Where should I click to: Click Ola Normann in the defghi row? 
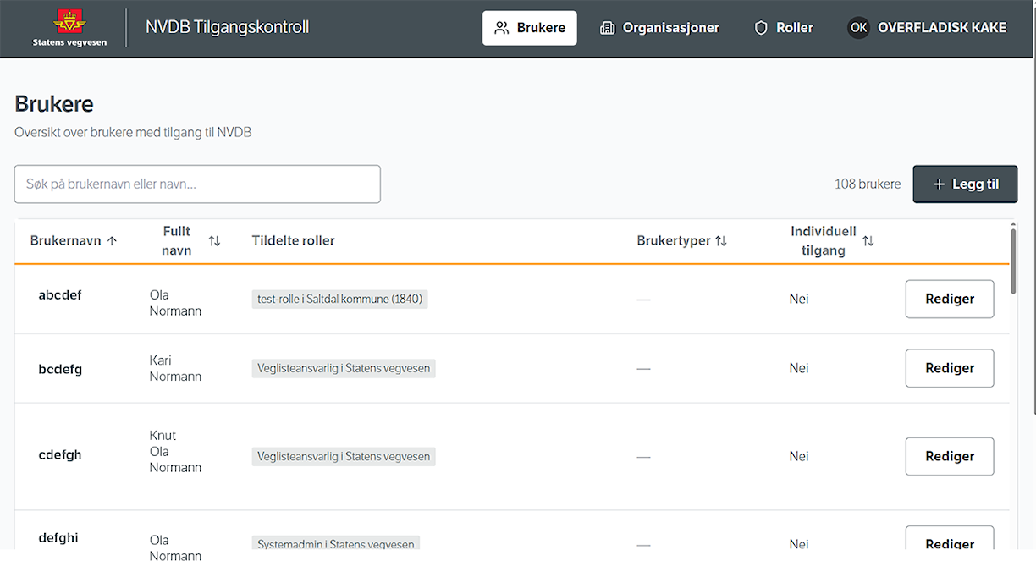[x=175, y=547]
